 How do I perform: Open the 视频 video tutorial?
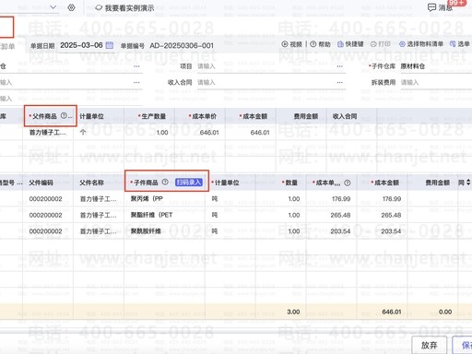tap(292, 44)
